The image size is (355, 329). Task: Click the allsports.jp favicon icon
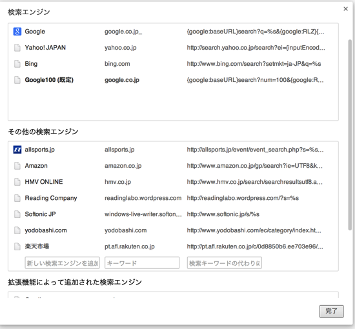point(17,150)
